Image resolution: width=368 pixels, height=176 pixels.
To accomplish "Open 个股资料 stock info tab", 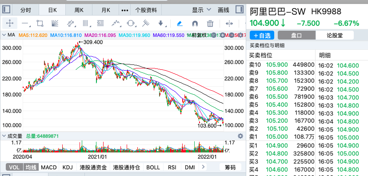I will point(146,10).
